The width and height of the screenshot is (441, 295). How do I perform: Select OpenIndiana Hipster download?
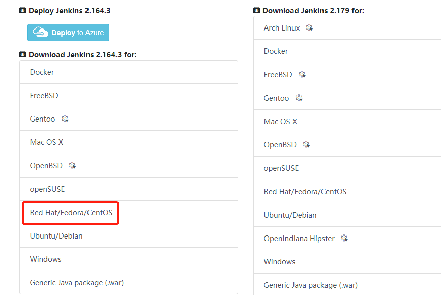(x=347, y=238)
